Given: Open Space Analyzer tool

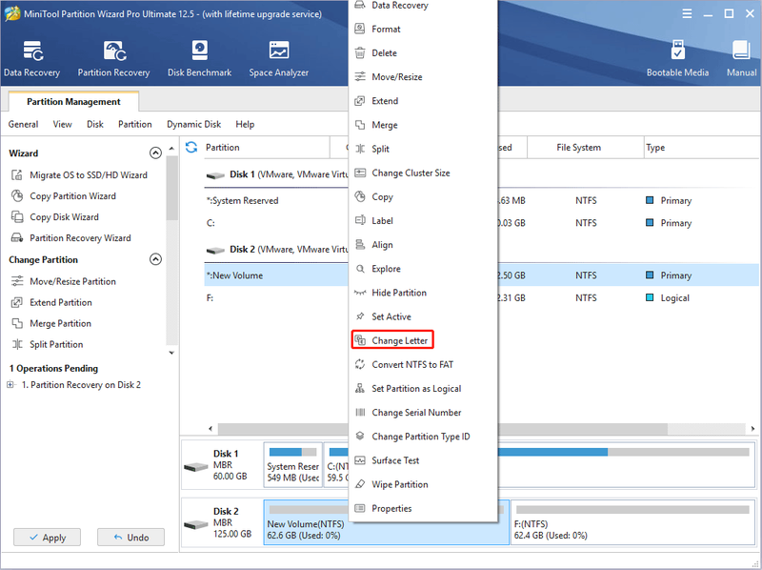Looking at the screenshot, I should tap(279, 59).
